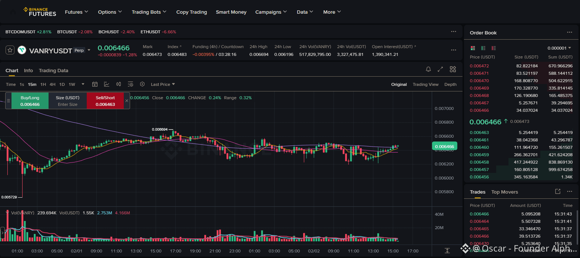The width and height of the screenshot is (580, 258).
Task: Select the 15m time interval
Action: pyautogui.click(x=32, y=84)
